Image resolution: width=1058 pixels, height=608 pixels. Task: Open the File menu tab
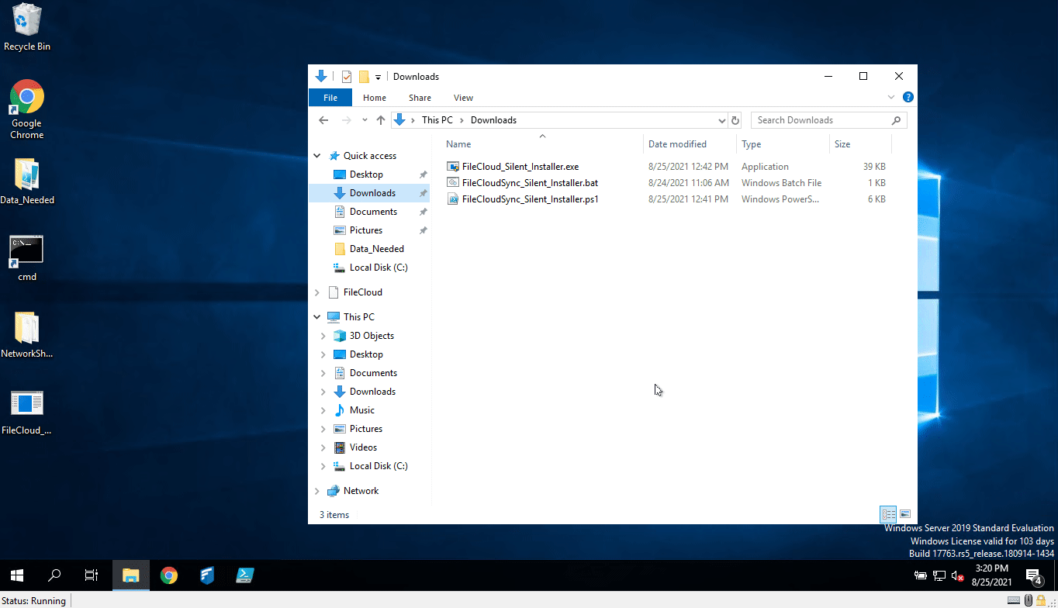pos(330,98)
